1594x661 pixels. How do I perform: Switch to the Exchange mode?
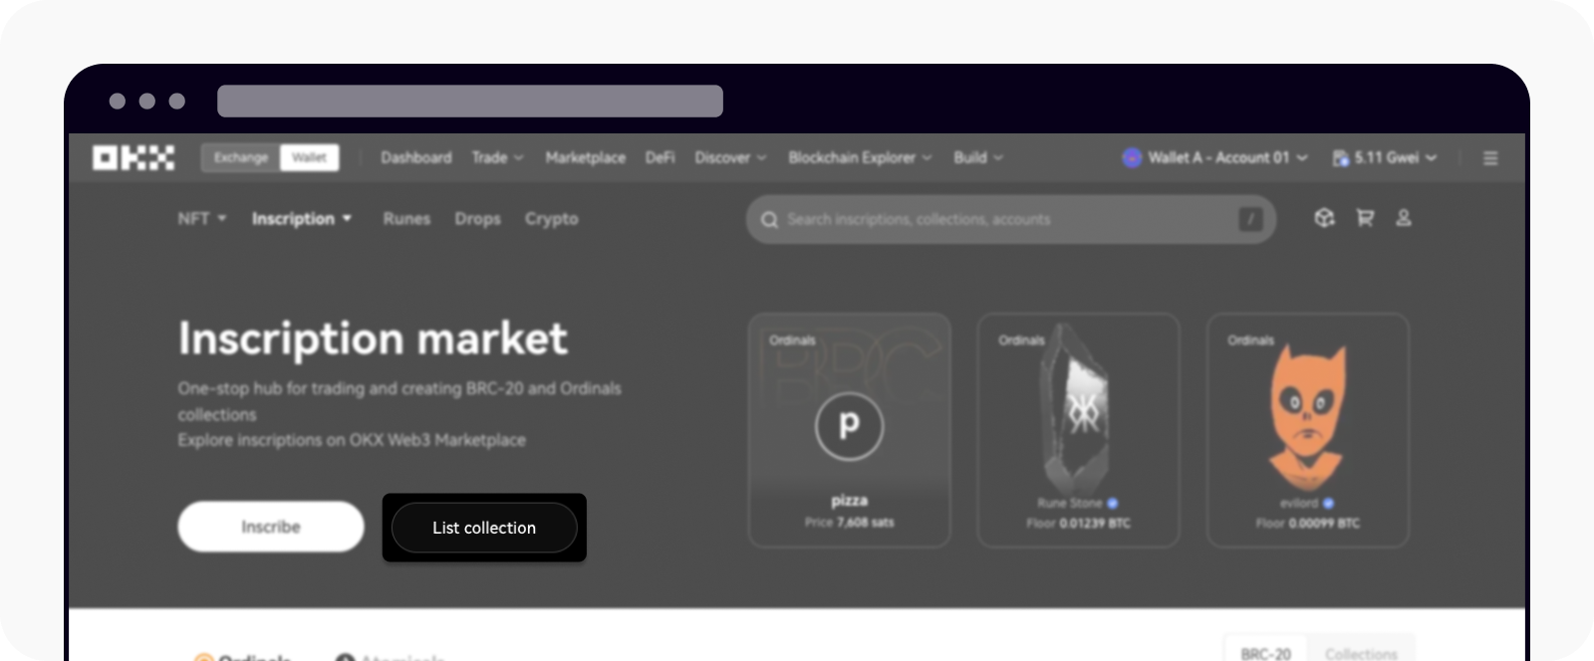[x=241, y=157]
